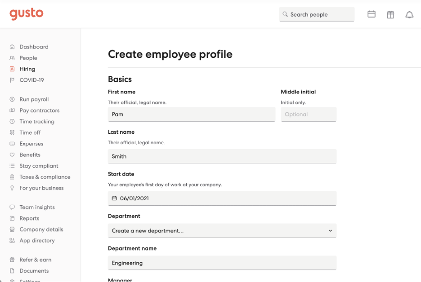Click the Gusto logo
The height and width of the screenshot is (282, 421).
click(26, 13)
